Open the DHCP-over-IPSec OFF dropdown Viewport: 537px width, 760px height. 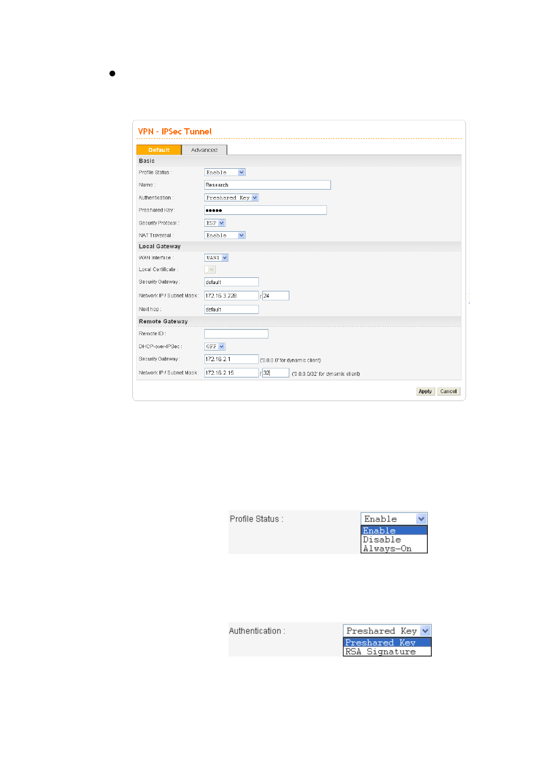(215, 347)
